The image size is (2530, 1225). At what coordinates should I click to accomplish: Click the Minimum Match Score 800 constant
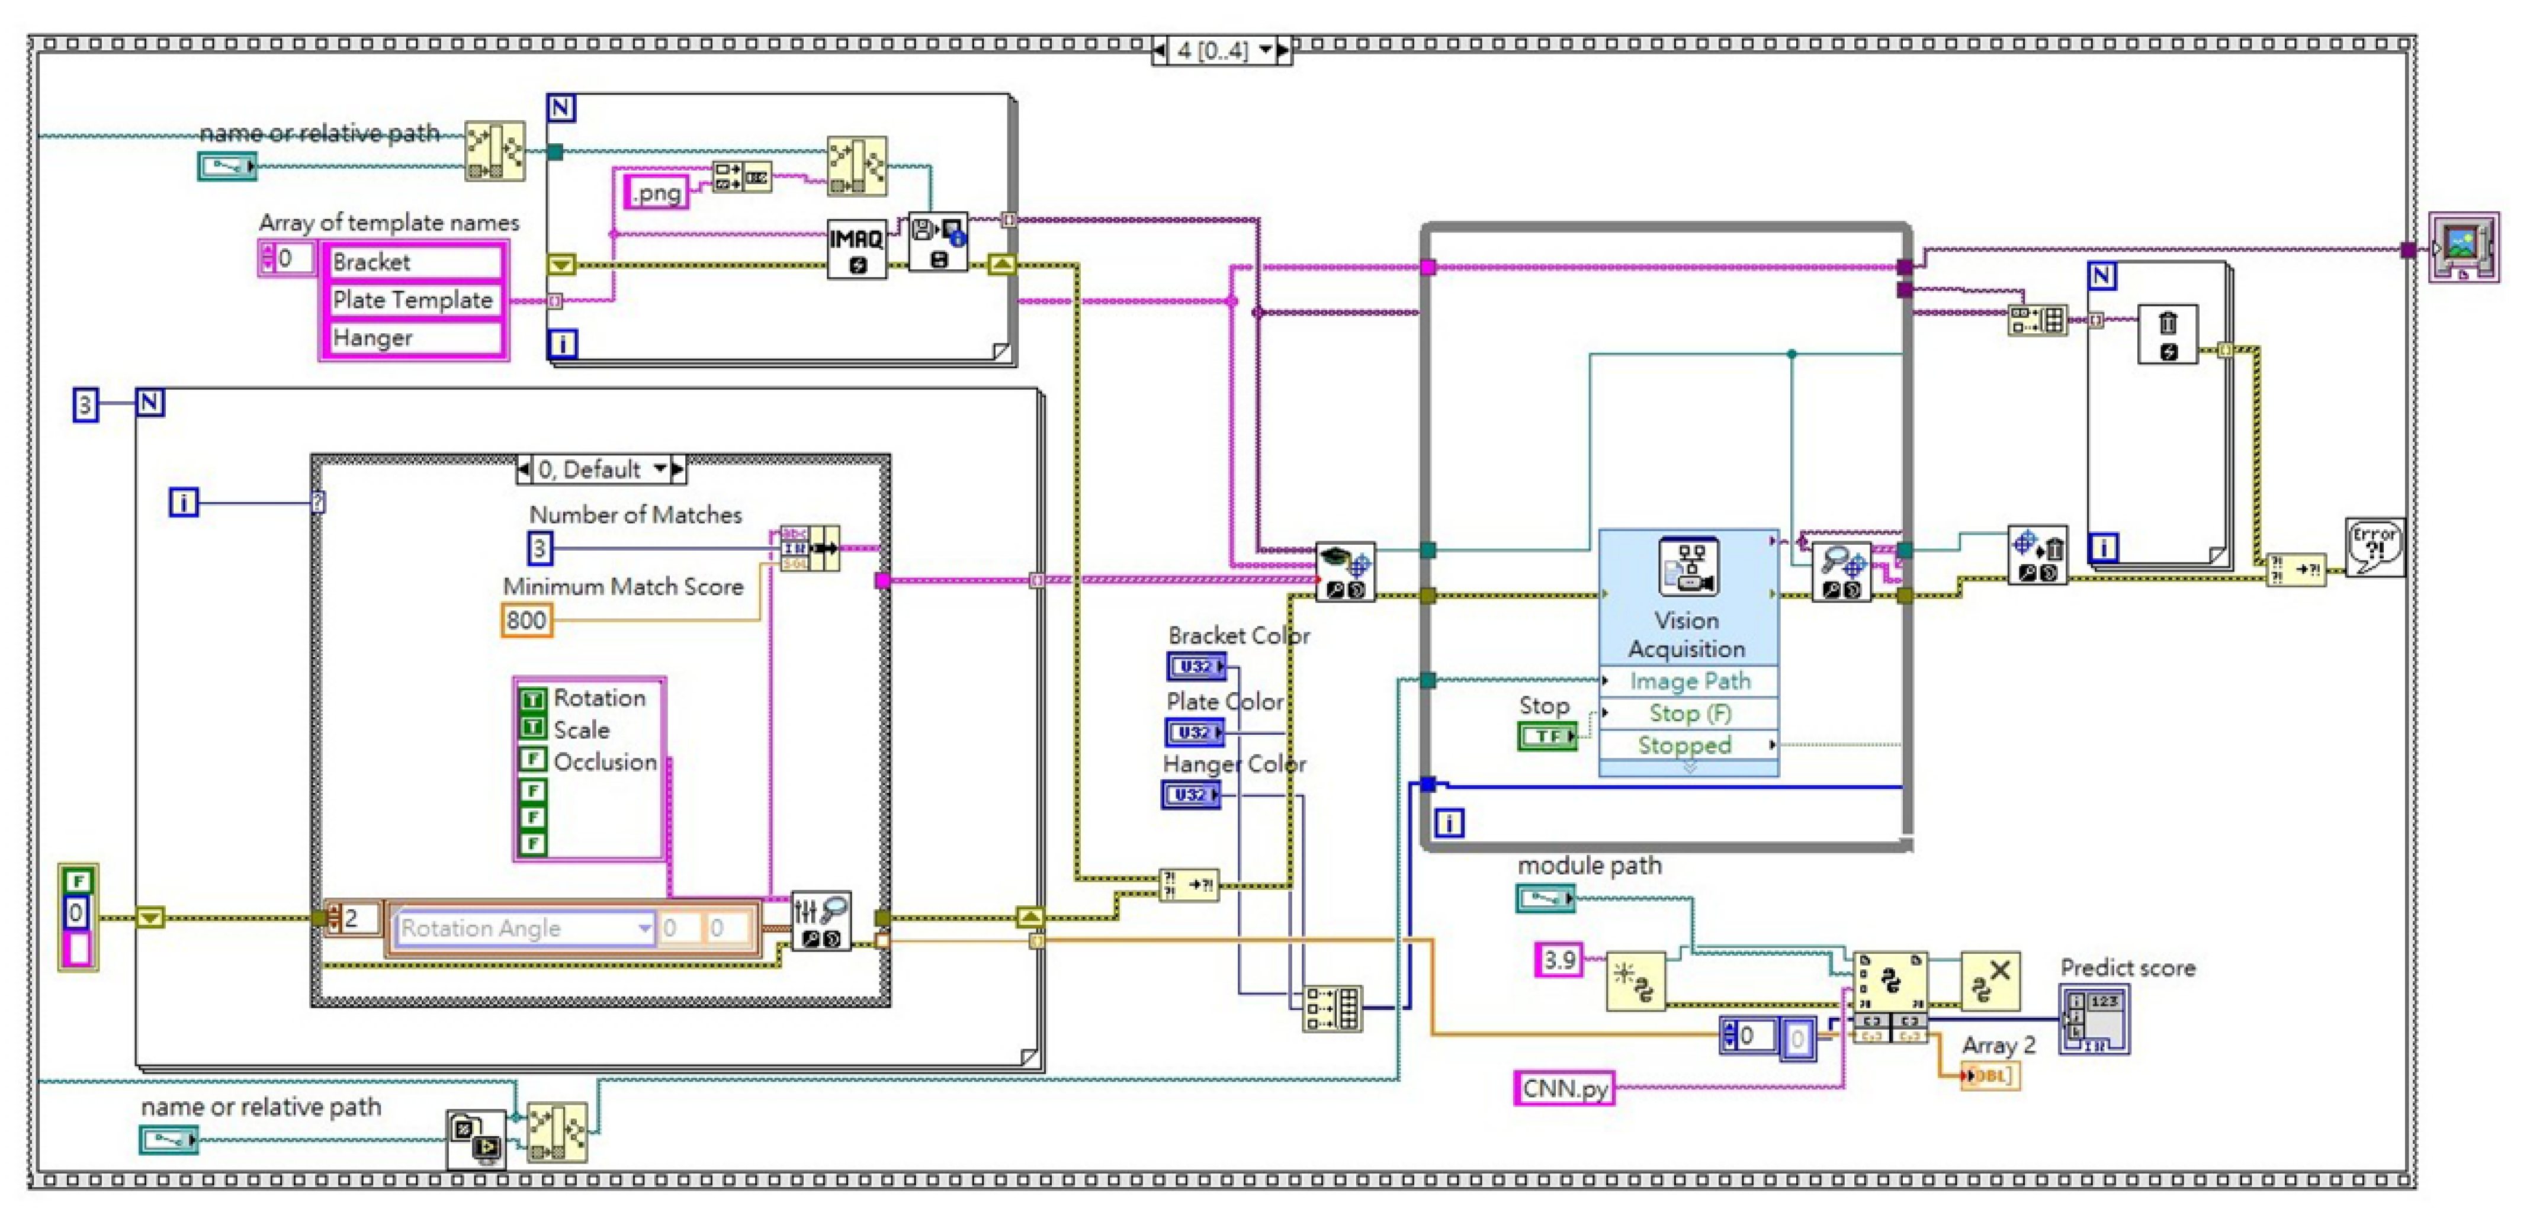pyautogui.click(x=526, y=620)
